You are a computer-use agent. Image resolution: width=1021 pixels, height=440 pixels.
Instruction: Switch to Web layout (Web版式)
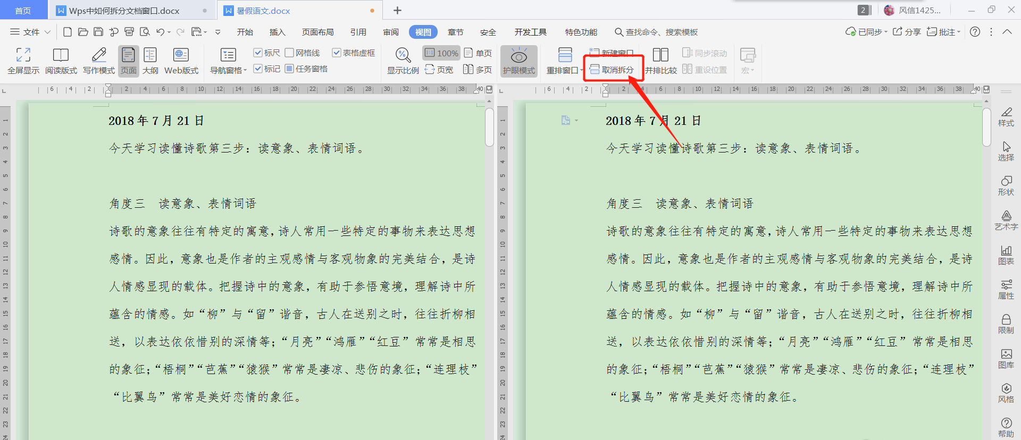[181, 61]
